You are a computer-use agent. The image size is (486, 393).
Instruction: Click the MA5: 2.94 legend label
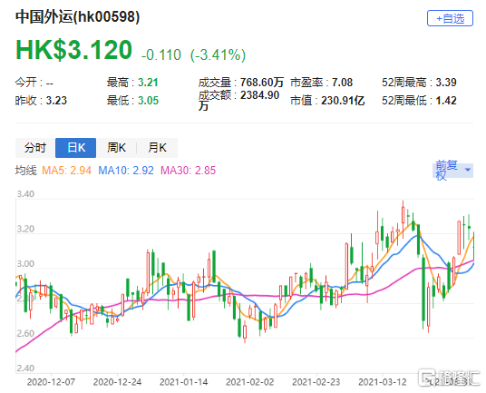(x=66, y=171)
